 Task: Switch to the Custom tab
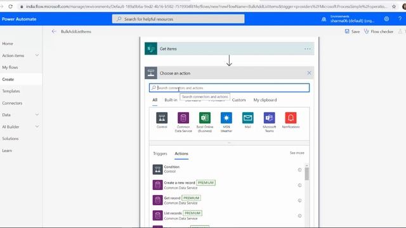(239, 100)
